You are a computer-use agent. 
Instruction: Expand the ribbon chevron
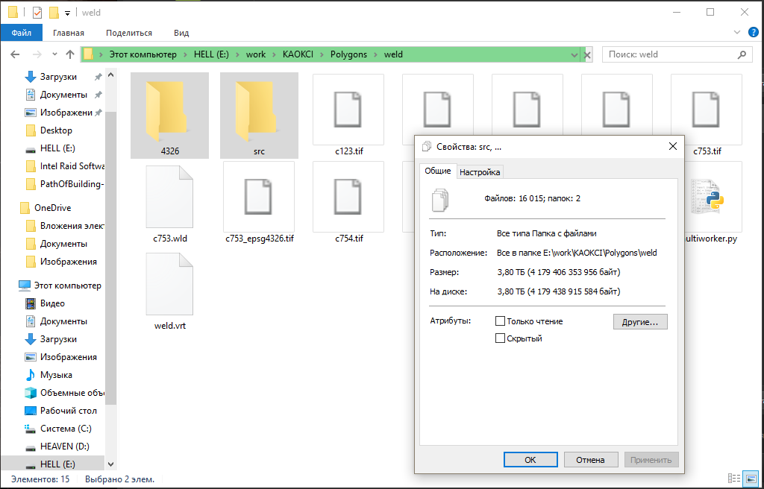(737, 33)
